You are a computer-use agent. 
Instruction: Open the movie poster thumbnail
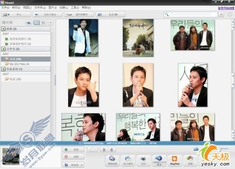click(138, 38)
